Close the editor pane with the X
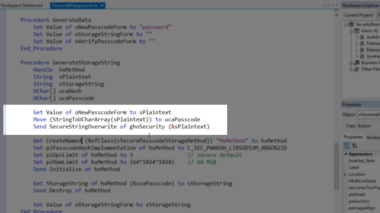 tap(337, 5)
